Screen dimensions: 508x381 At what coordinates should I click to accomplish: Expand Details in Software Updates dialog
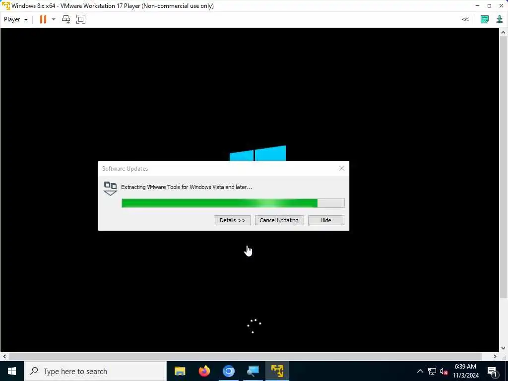pos(233,220)
